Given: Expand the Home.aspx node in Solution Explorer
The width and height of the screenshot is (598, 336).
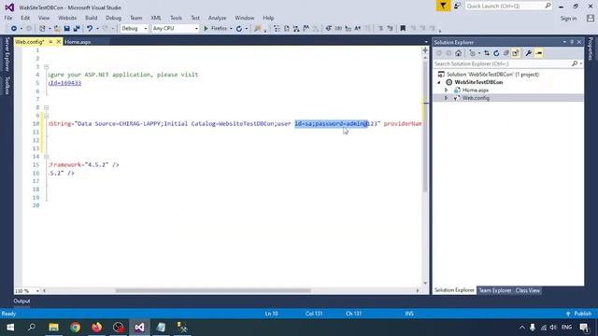Looking at the screenshot, I should click(447, 91).
